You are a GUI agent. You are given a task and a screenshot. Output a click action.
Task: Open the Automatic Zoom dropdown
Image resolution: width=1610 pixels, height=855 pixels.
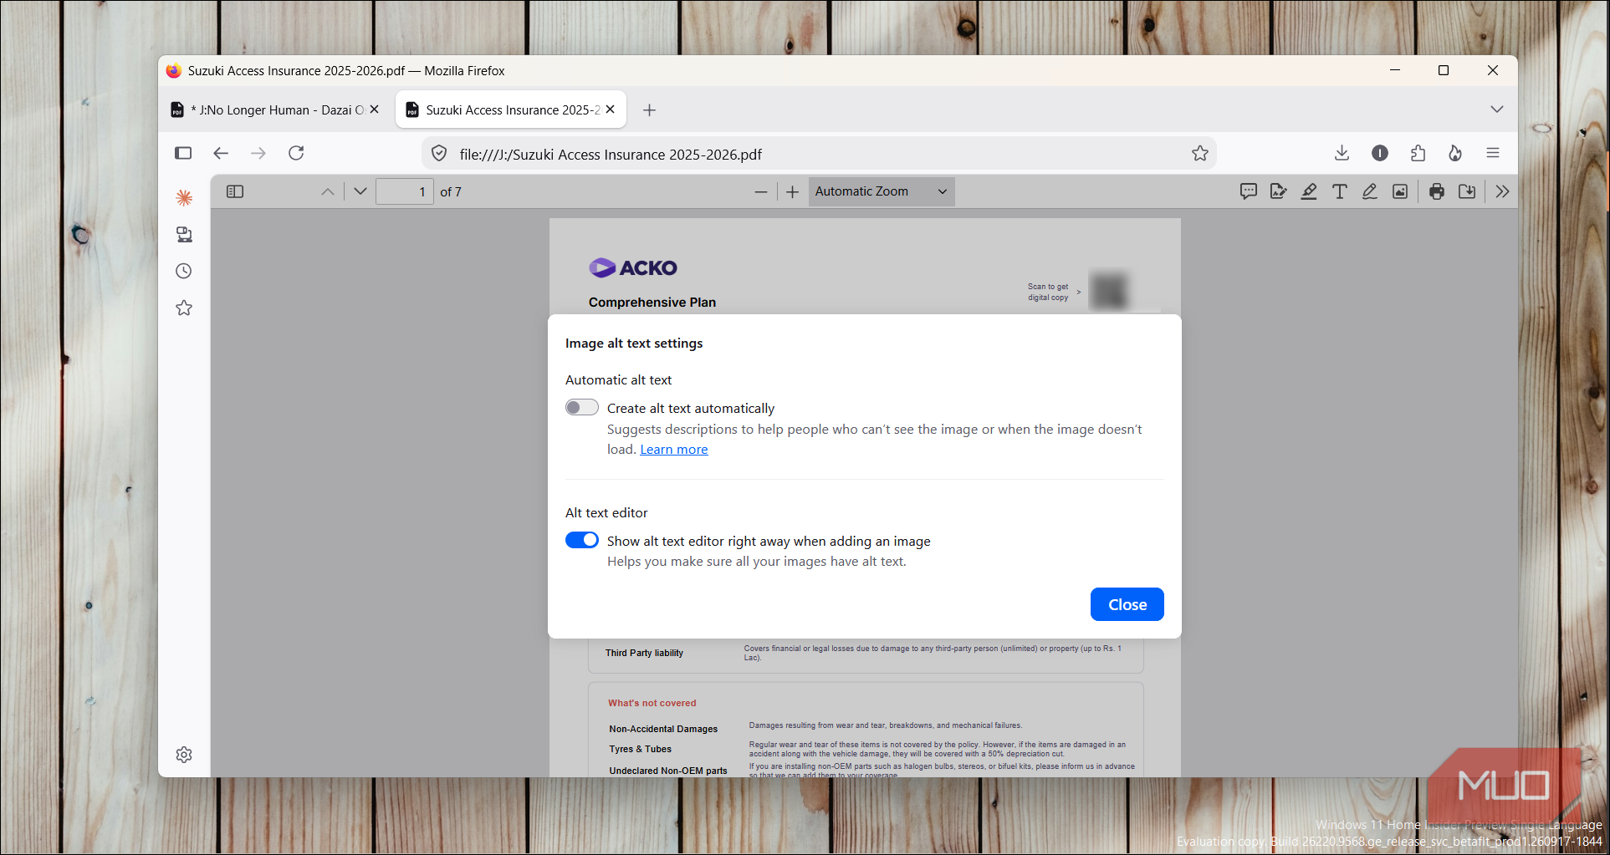[x=882, y=191]
